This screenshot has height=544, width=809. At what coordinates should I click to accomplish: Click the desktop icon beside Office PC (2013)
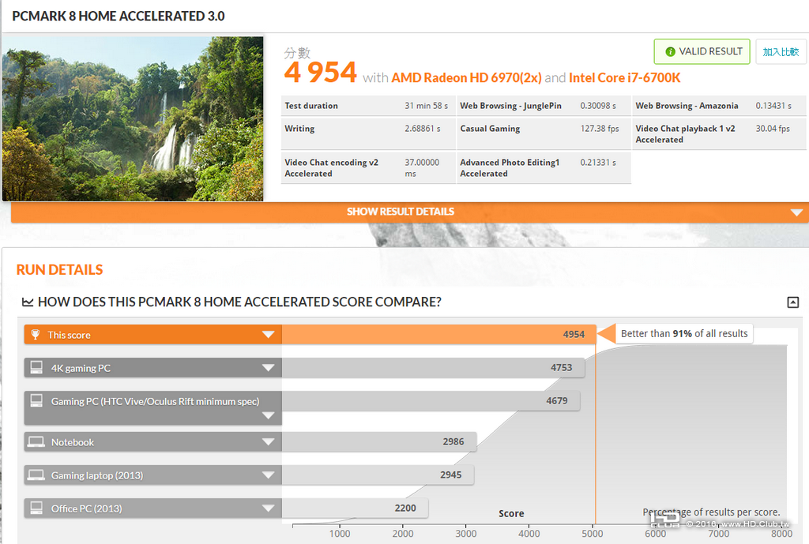tap(36, 508)
